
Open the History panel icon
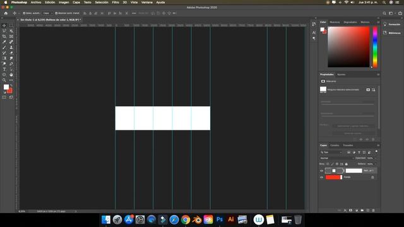click(314, 24)
